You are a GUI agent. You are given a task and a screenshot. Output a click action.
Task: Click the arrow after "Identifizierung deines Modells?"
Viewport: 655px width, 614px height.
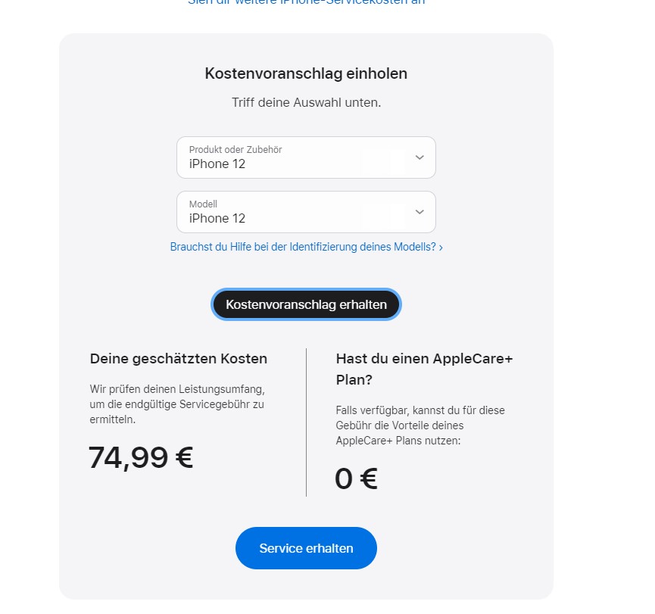[441, 247]
